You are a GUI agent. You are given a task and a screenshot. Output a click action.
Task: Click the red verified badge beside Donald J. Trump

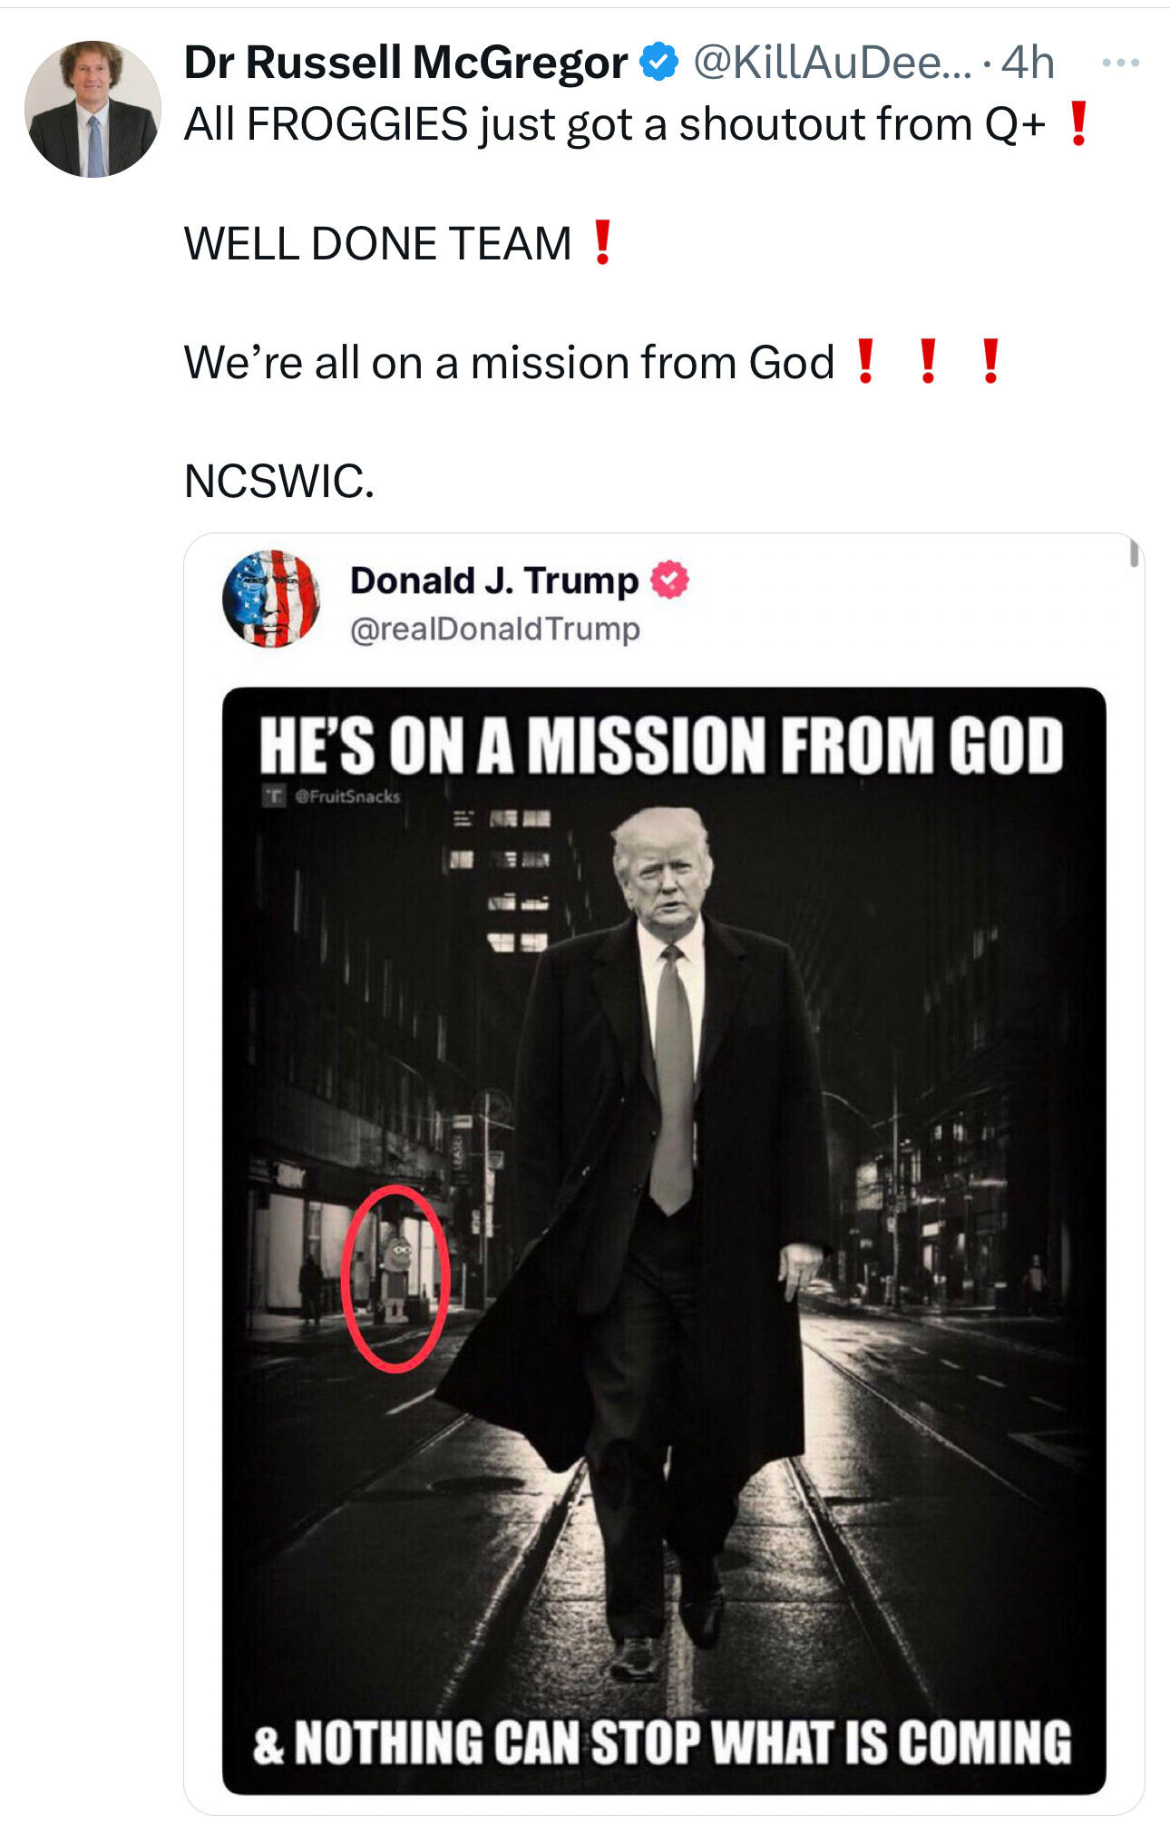(x=670, y=580)
